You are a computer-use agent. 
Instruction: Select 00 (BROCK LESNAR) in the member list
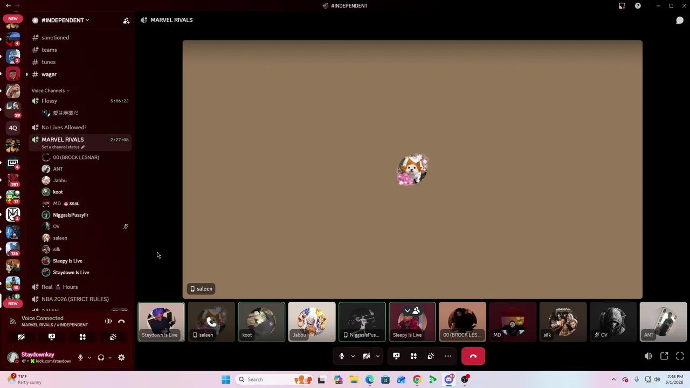(86, 157)
